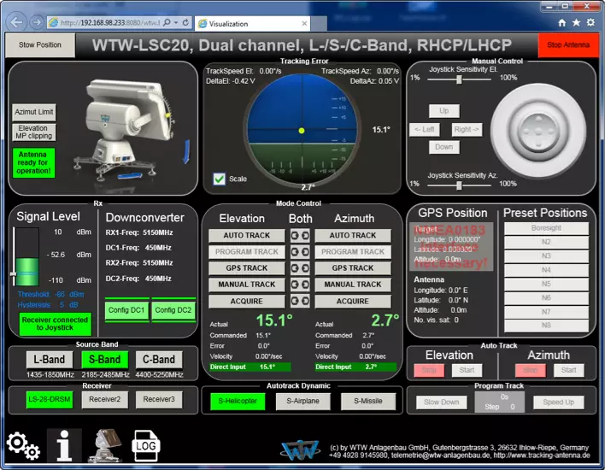Click the browser address bar URL
Viewport: 605px width, 470px height.
pyautogui.click(x=110, y=23)
